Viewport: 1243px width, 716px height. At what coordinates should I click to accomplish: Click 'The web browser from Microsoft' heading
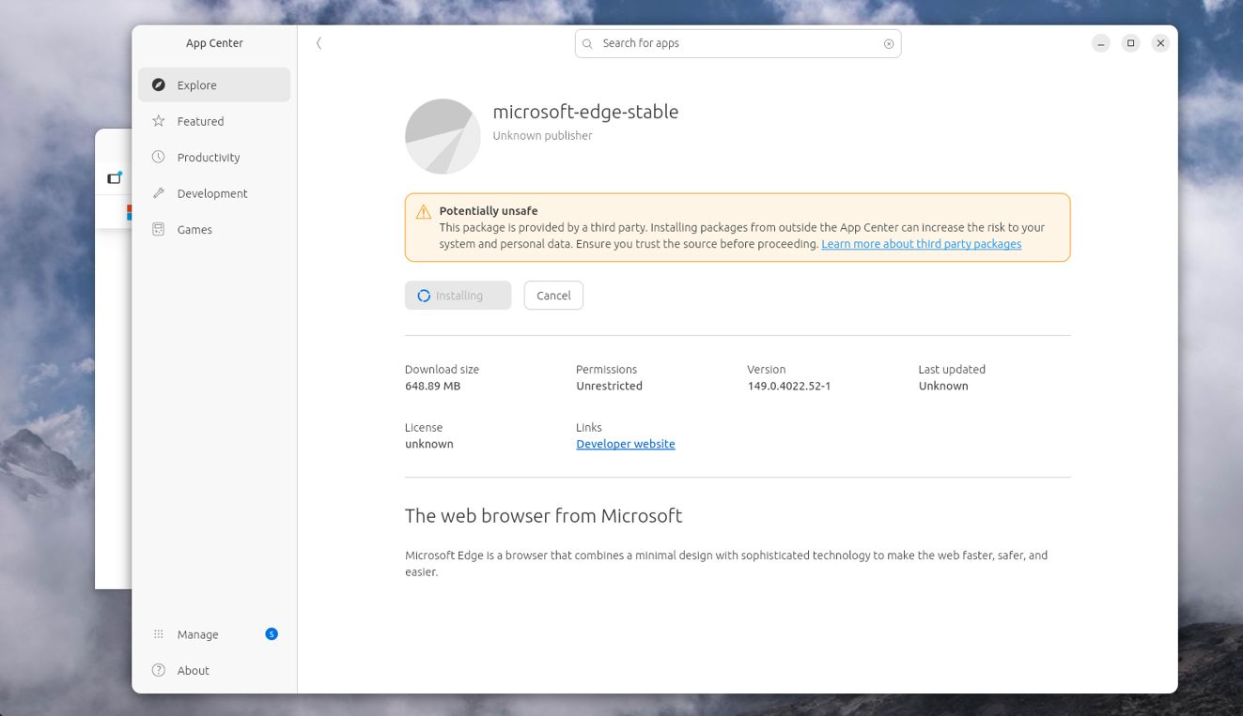(543, 516)
